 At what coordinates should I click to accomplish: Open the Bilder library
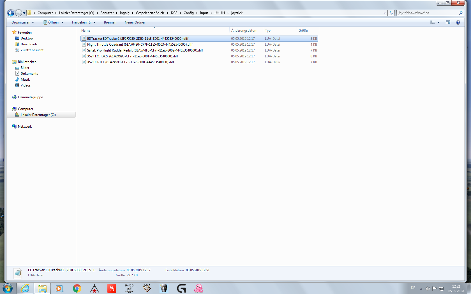pyautogui.click(x=25, y=68)
